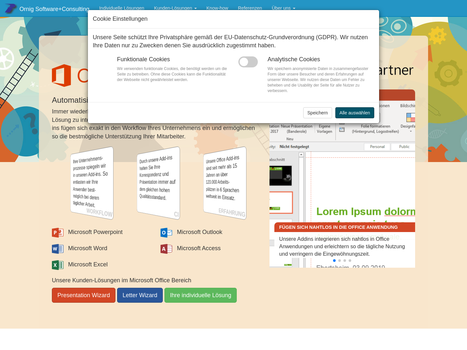Open the Referenzen menu item
467x350 pixels.
pos(250,8)
